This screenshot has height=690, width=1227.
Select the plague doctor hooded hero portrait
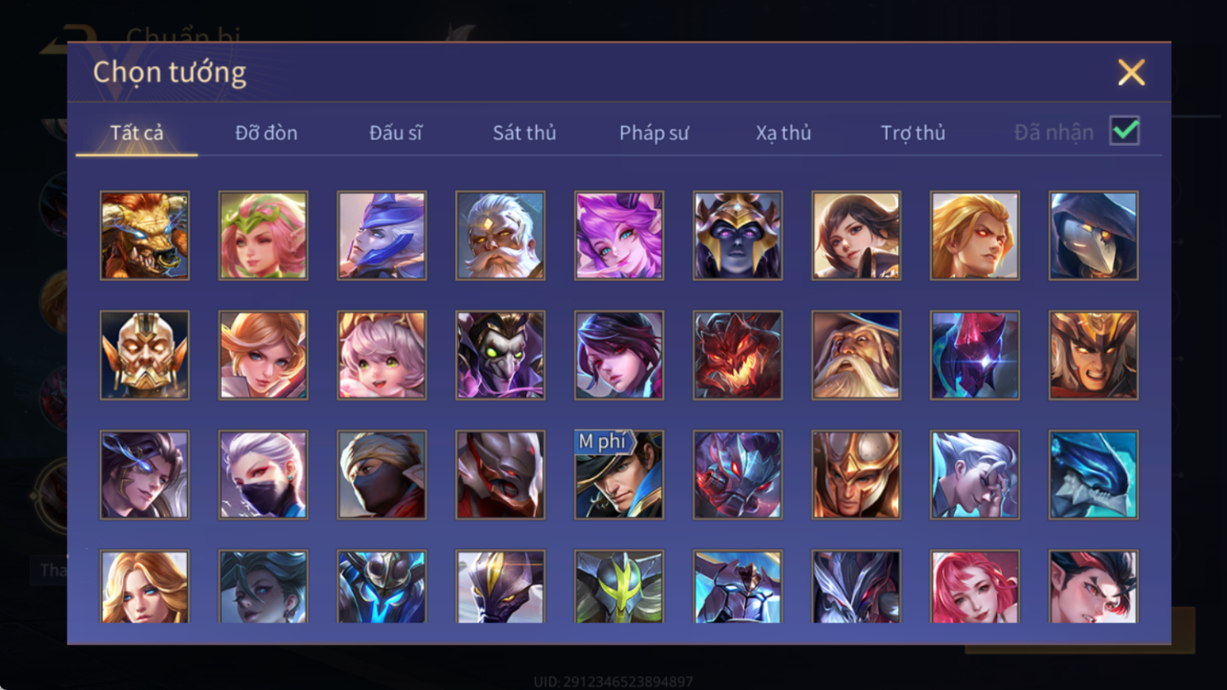(x=1093, y=235)
